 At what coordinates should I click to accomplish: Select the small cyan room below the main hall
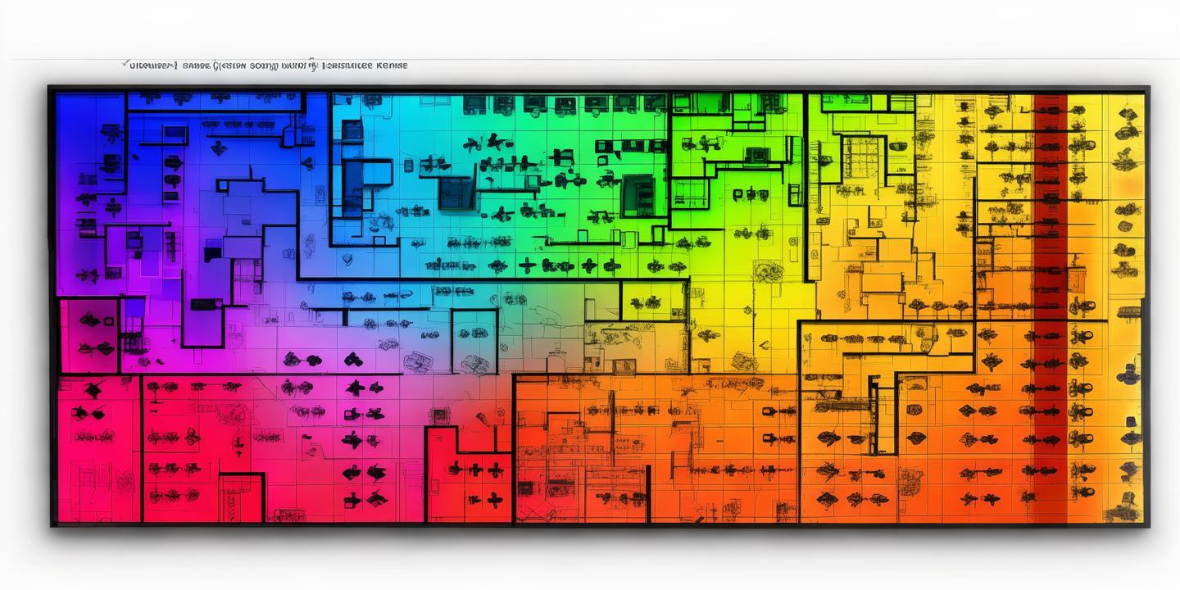[x=474, y=342]
